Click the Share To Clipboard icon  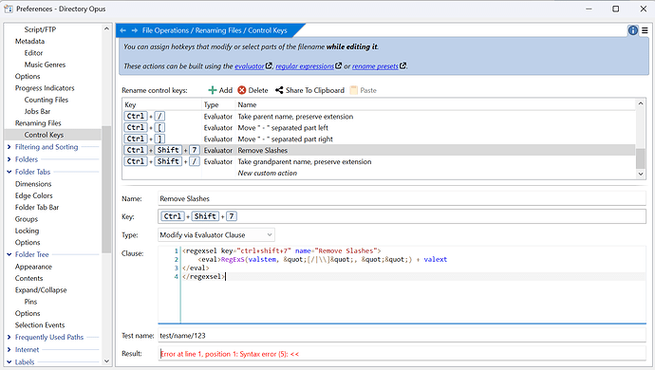[x=279, y=90]
